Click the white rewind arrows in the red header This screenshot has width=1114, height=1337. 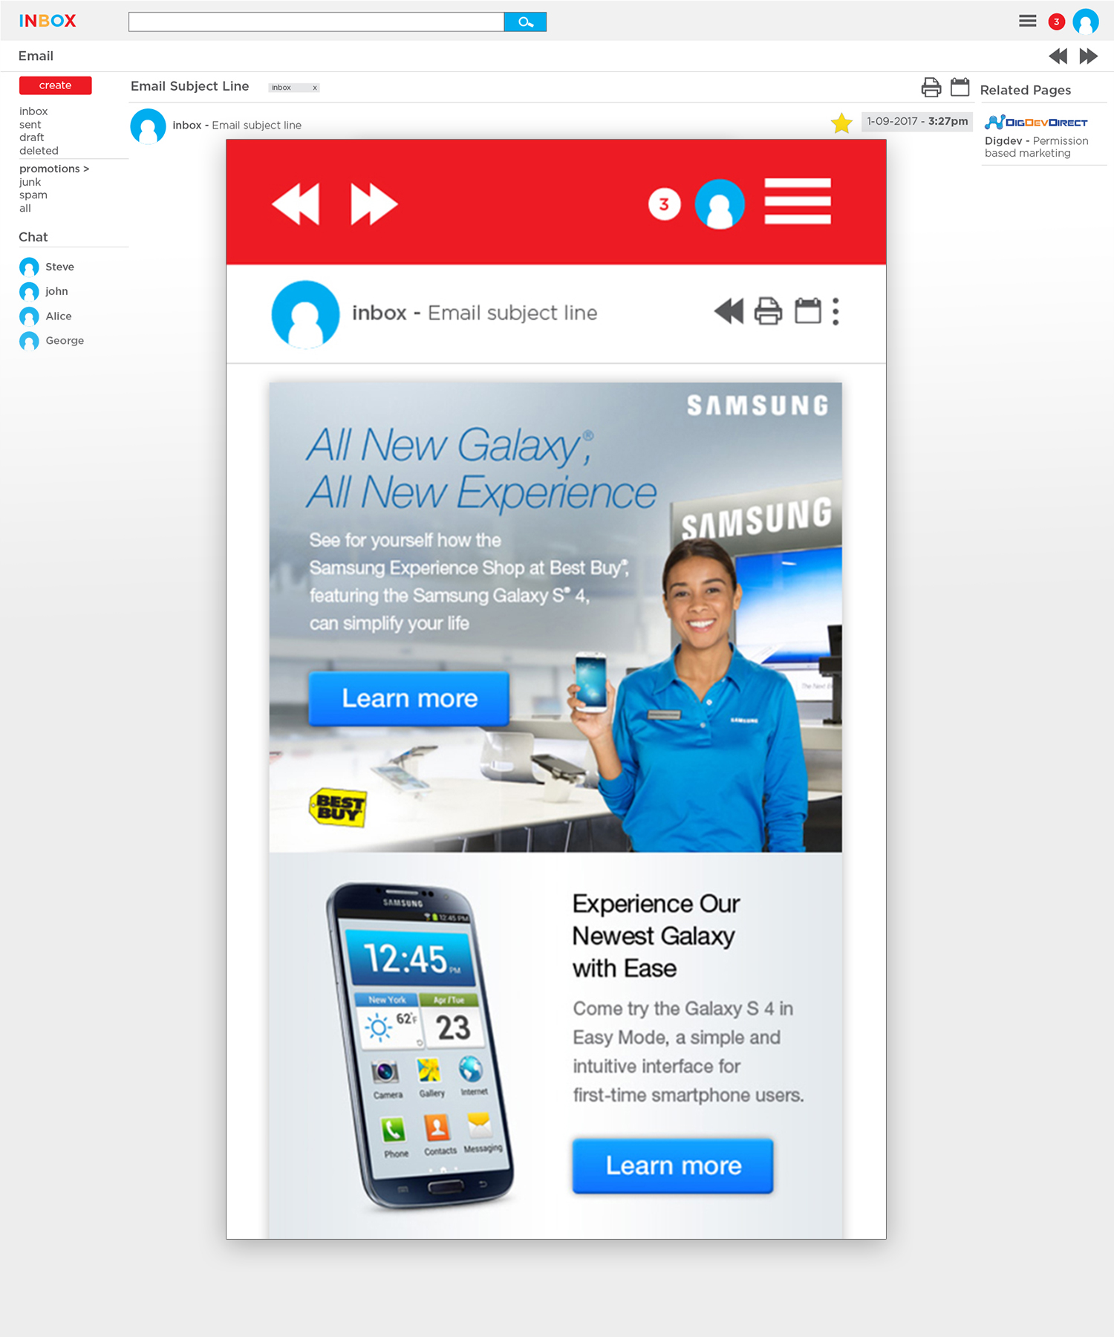(x=296, y=204)
